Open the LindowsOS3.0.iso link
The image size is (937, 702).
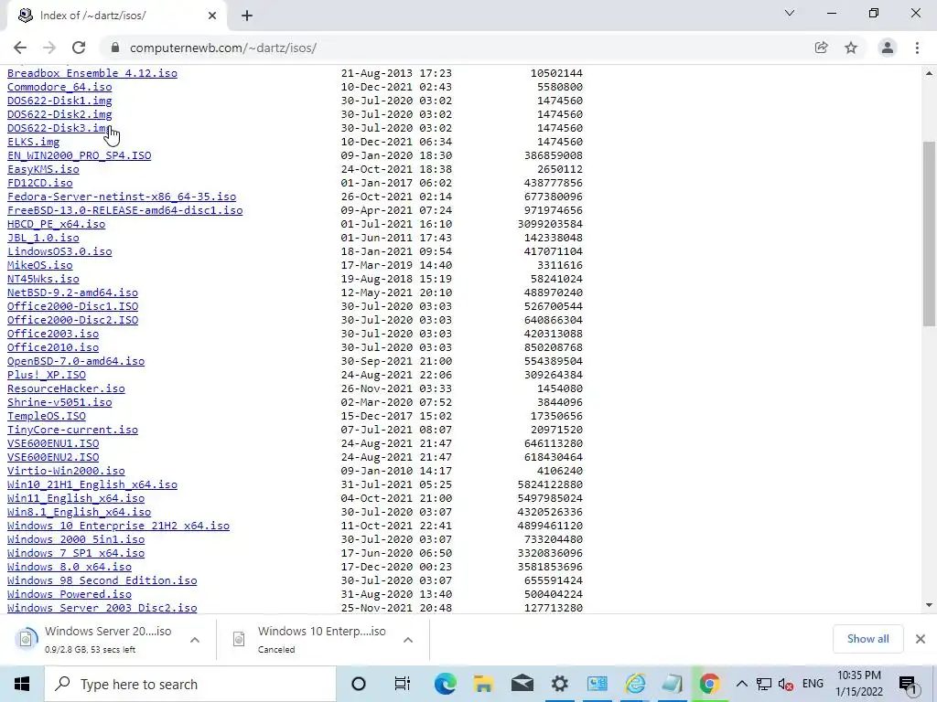[59, 251]
